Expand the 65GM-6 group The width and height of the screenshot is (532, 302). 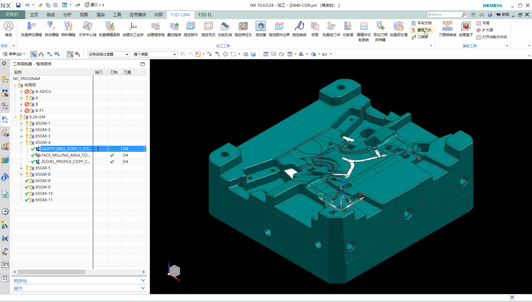pos(21,174)
